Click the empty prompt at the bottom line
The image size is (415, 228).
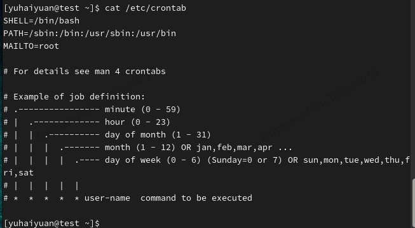tap(52, 223)
